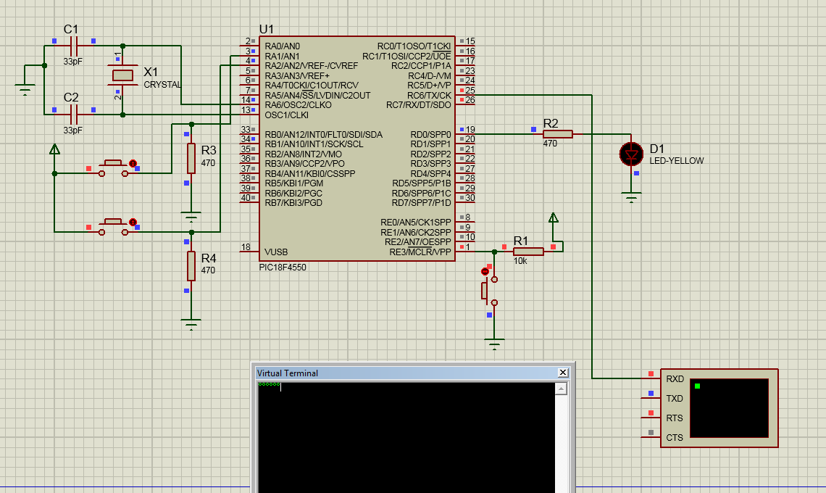Select the crystal X1 component
The image size is (826, 493).
122,76
